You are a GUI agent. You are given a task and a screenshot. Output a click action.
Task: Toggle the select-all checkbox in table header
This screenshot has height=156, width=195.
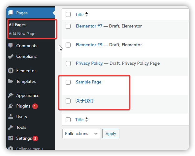point(68,14)
